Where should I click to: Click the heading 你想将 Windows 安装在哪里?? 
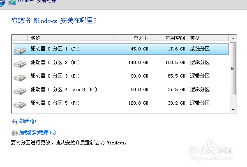tap(54, 21)
